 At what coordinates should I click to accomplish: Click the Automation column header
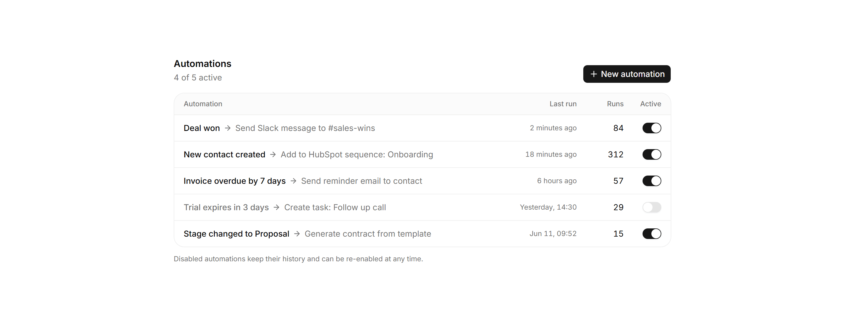203,104
